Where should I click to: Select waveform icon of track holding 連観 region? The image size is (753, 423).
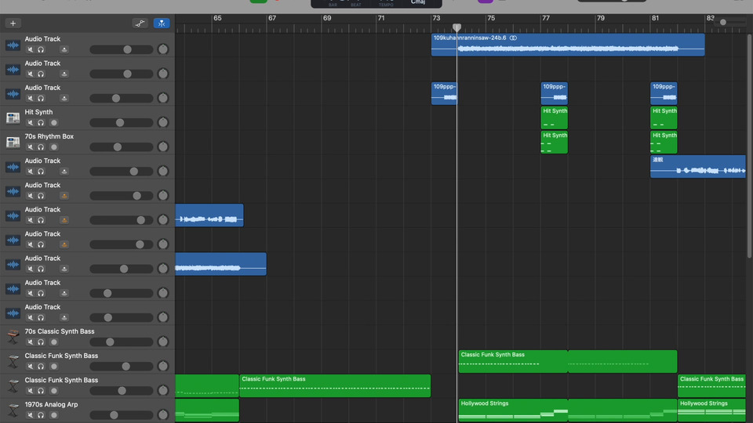[x=13, y=166]
